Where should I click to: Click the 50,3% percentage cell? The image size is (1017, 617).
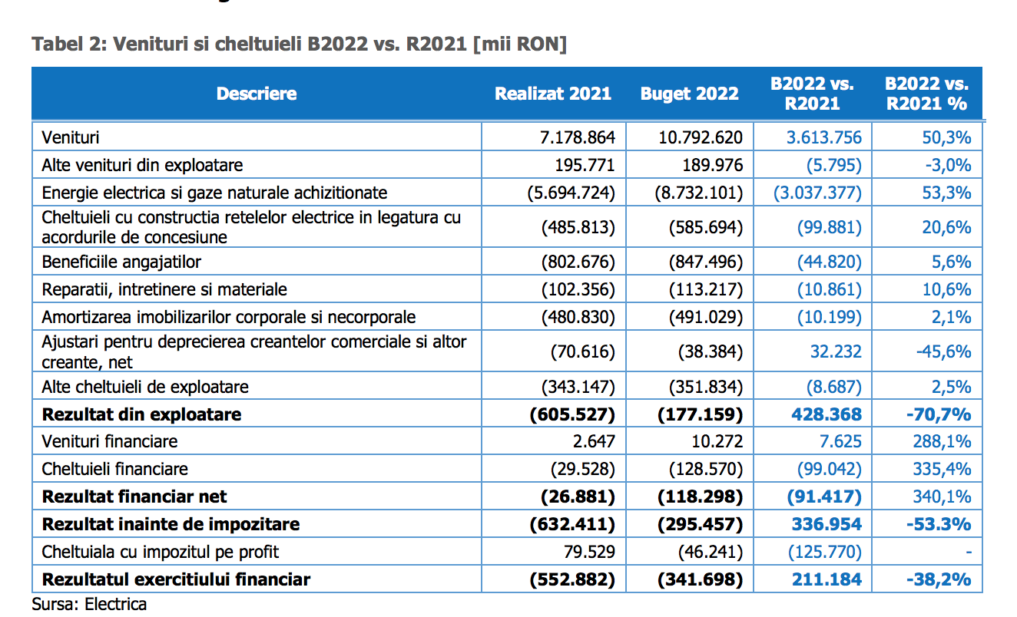[946, 138]
